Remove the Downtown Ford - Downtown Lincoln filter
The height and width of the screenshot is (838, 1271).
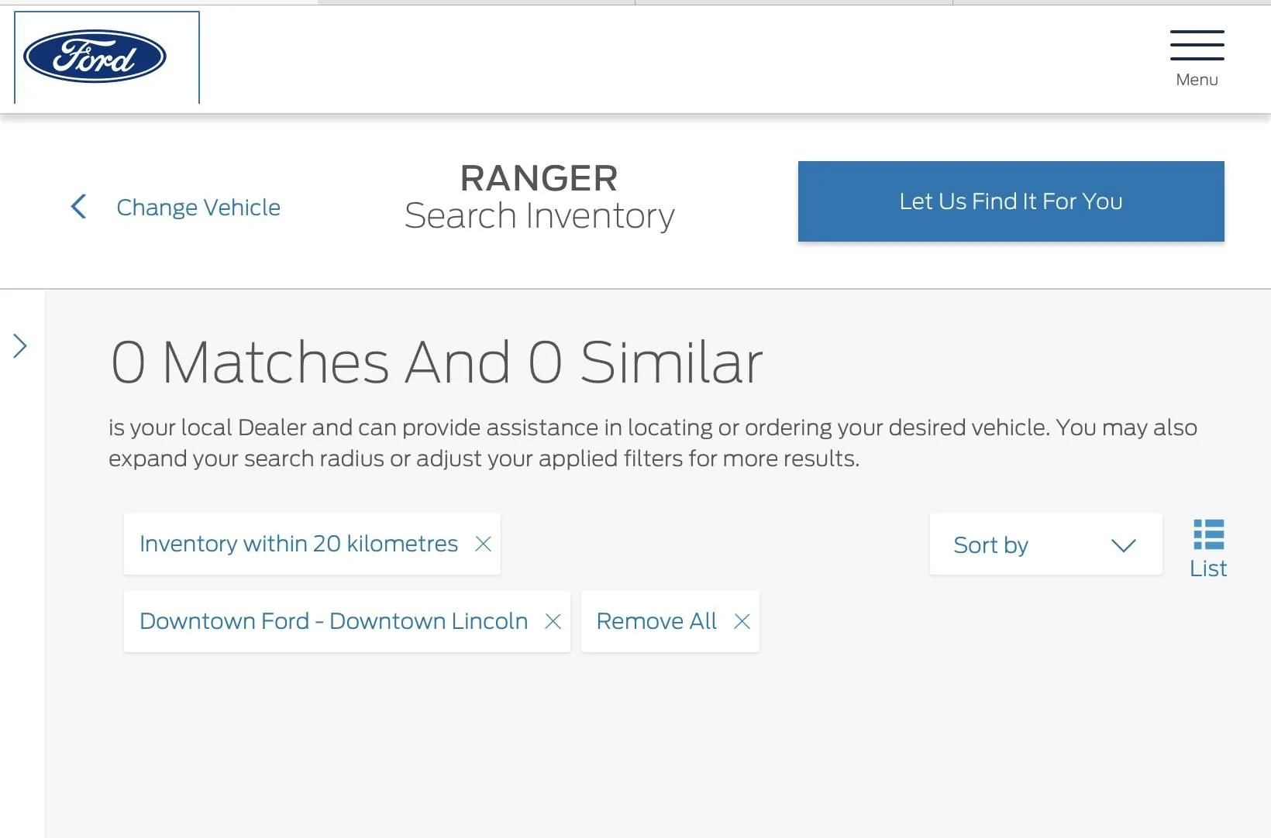553,621
